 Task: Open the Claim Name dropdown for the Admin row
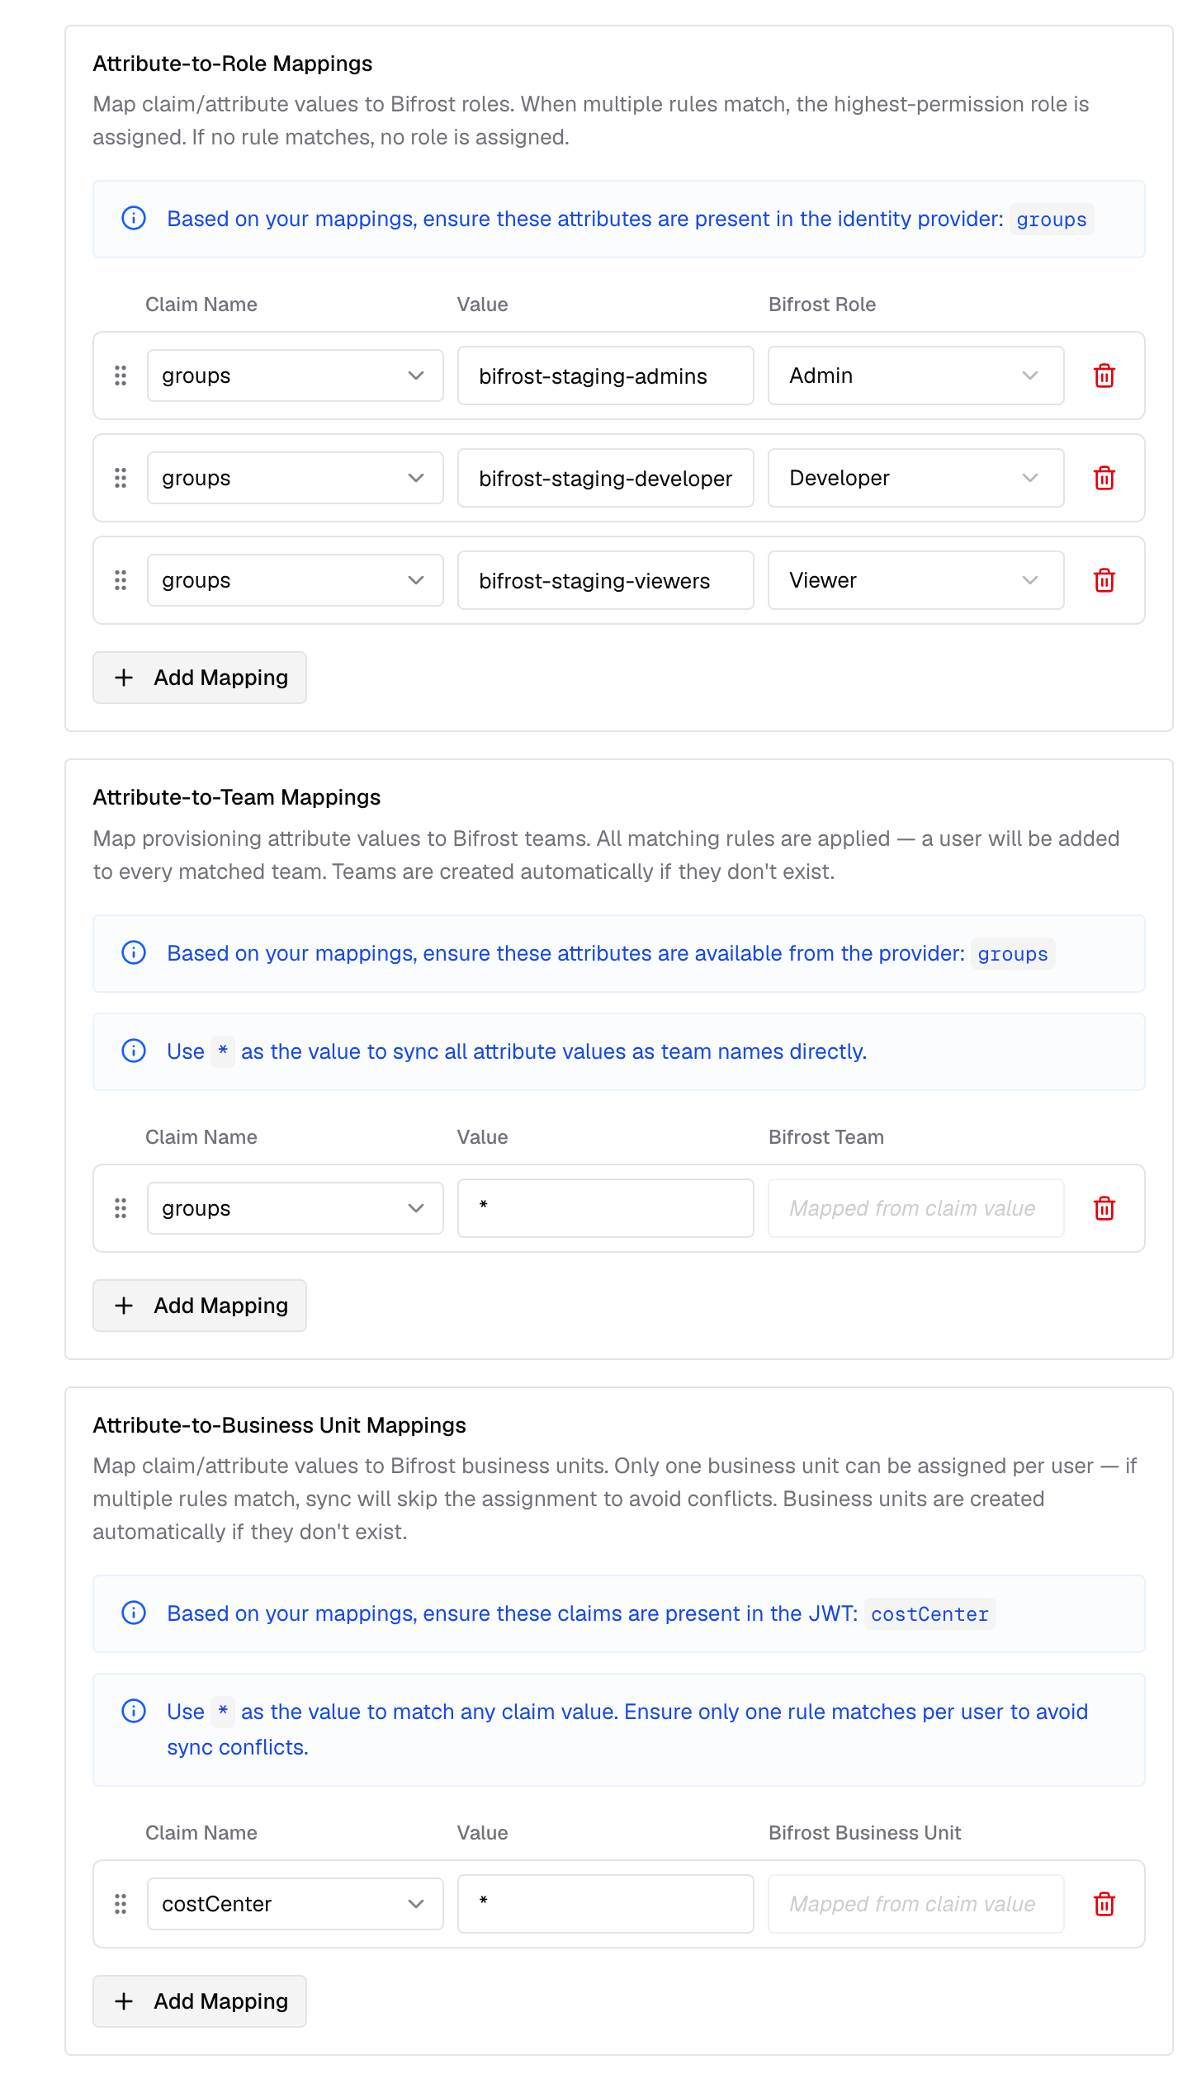tap(296, 376)
